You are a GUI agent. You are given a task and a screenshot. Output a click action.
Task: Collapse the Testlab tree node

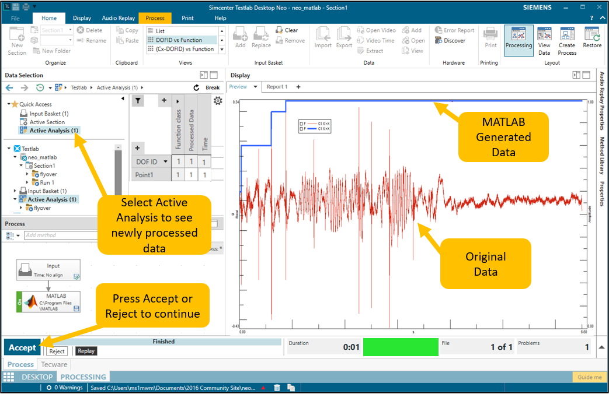(x=9, y=149)
